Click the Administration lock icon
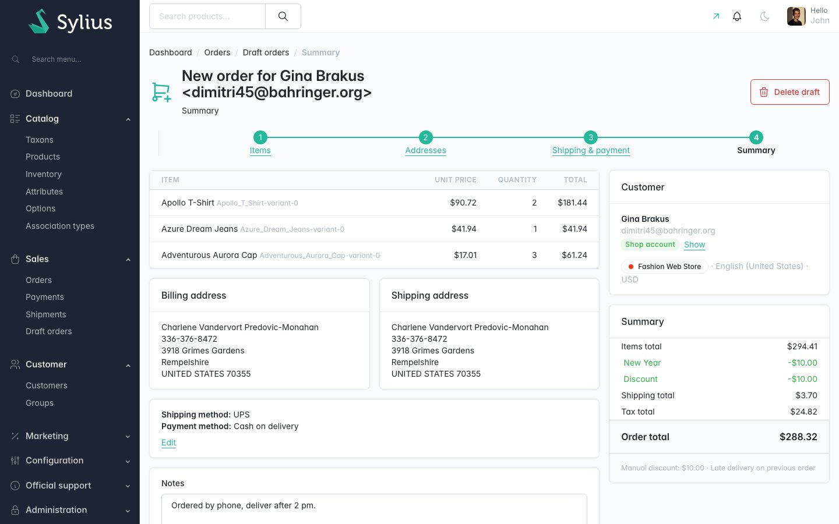Screen dimensions: 839x524 (x=15, y=510)
